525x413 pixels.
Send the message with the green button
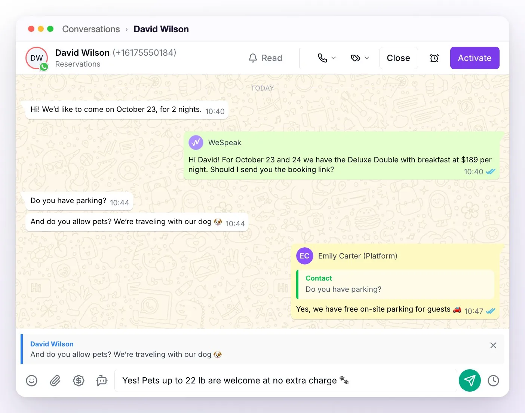coord(470,380)
